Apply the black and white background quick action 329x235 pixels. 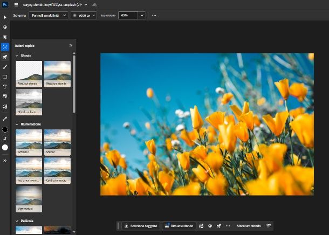click(x=29, y=102)
